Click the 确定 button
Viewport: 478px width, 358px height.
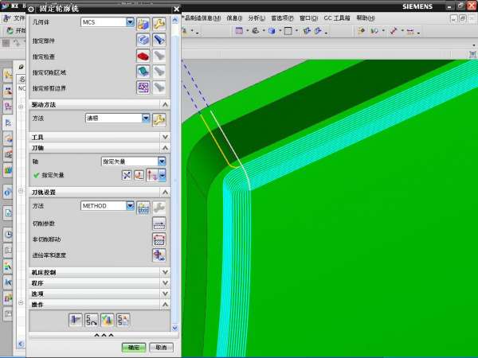click(134, 348)
